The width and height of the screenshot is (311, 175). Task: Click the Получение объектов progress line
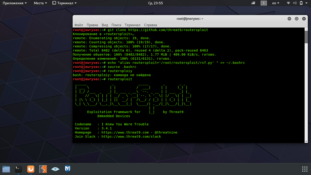coord(145,54)
